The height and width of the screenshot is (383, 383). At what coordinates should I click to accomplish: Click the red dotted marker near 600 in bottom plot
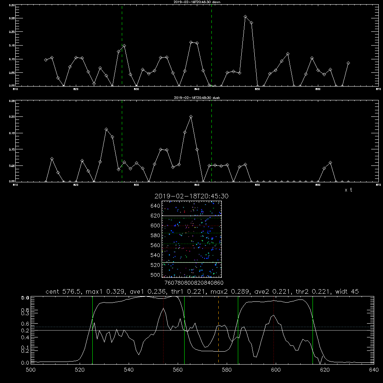pyautogui.click(x=273, y=330)
